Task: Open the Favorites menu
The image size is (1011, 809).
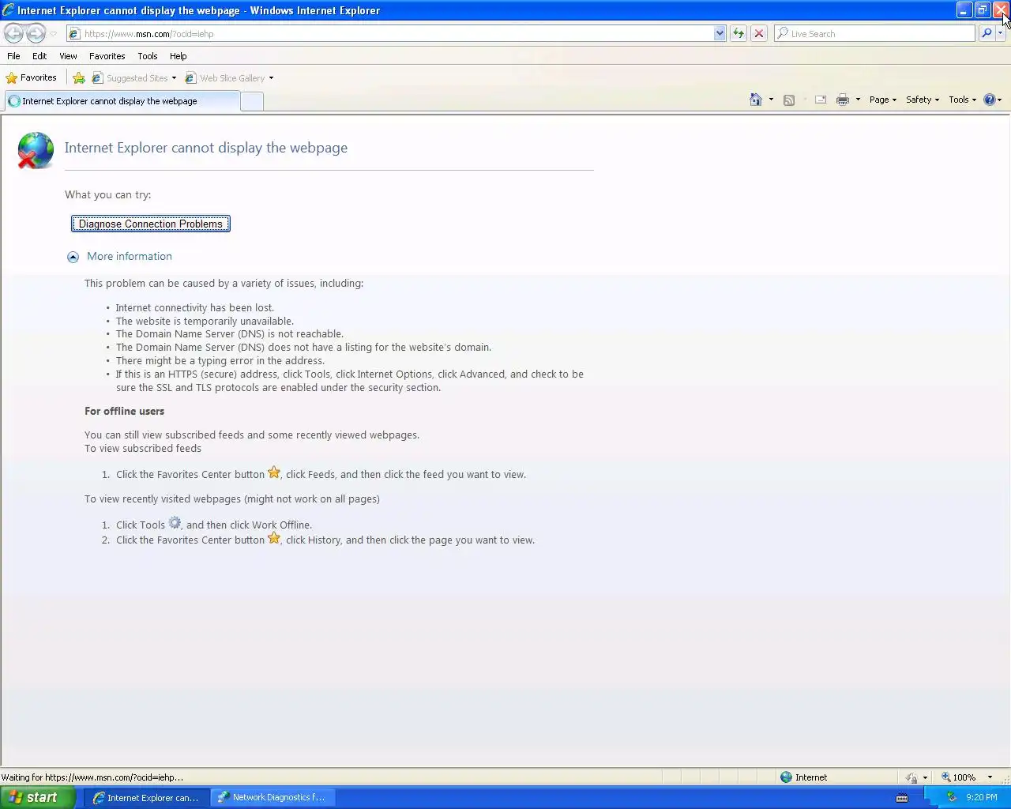Action: pyautogui.click(x=107, y=56)
